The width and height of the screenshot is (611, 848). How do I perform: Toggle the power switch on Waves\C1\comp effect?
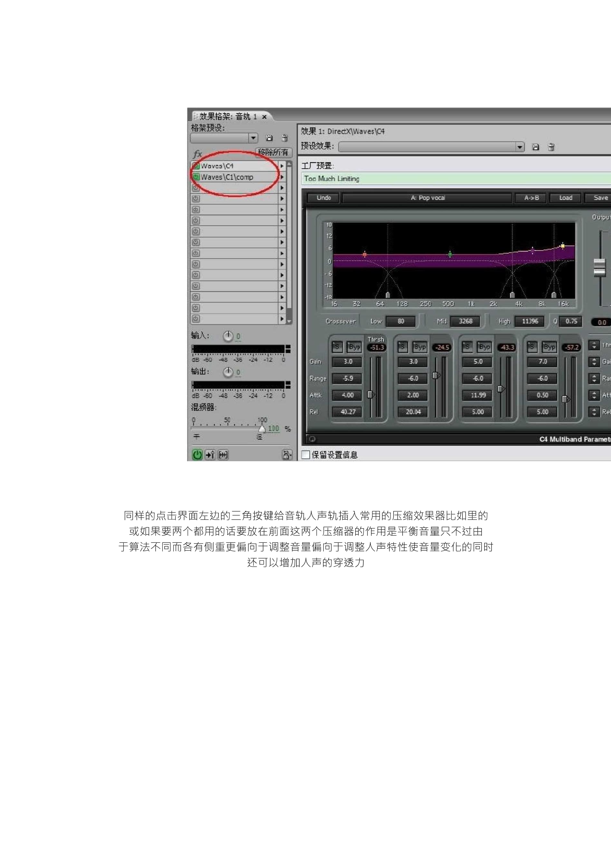pyautogui.click(x=197, y=177)
